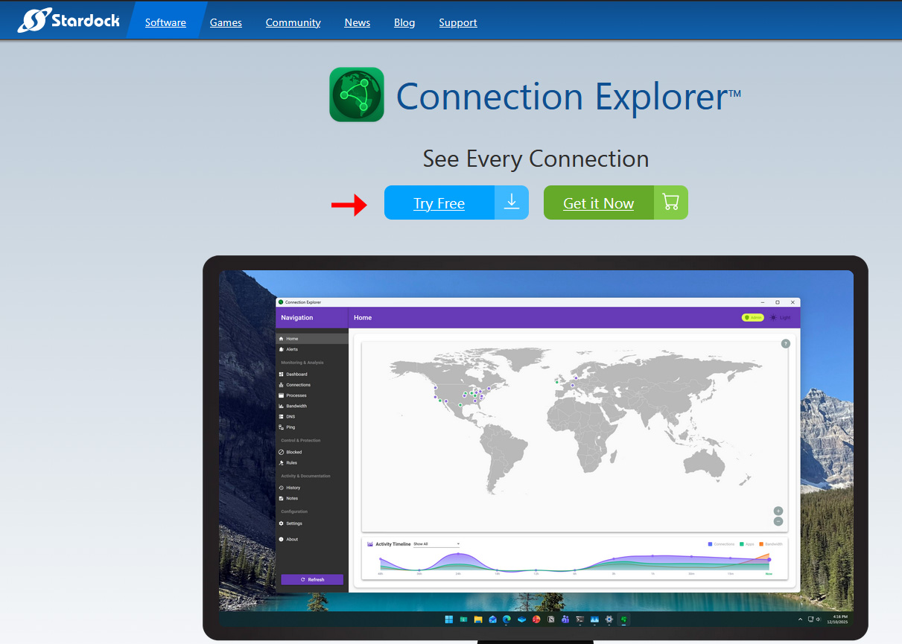Screen dimensions: 902x644
Task: Zoom in the map with plus icon
Action: [x=778, y=511]
